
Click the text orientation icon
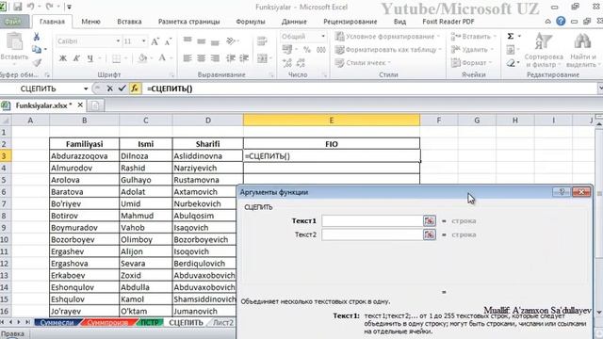pos(231,40)
